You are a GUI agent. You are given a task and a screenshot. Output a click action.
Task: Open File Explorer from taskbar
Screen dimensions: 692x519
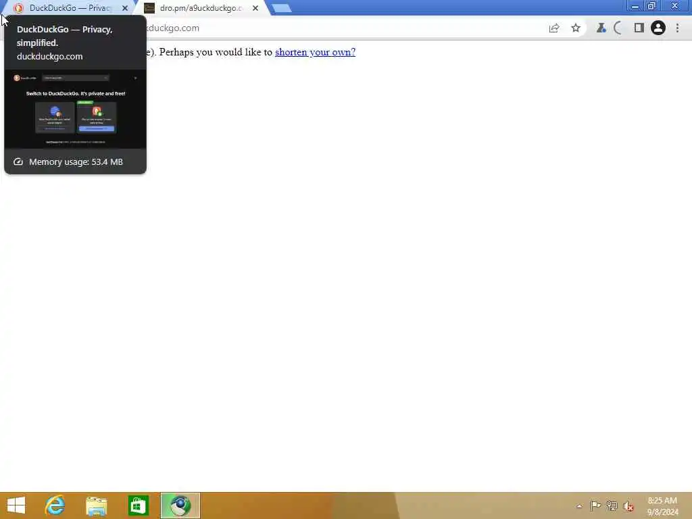97,505
